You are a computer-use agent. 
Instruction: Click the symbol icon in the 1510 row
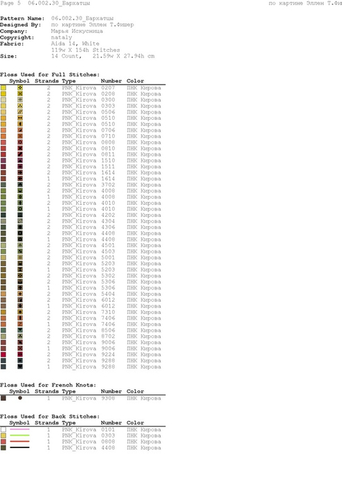[20, 161]
